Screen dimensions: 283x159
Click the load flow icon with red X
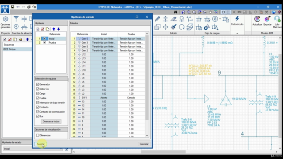207,27
